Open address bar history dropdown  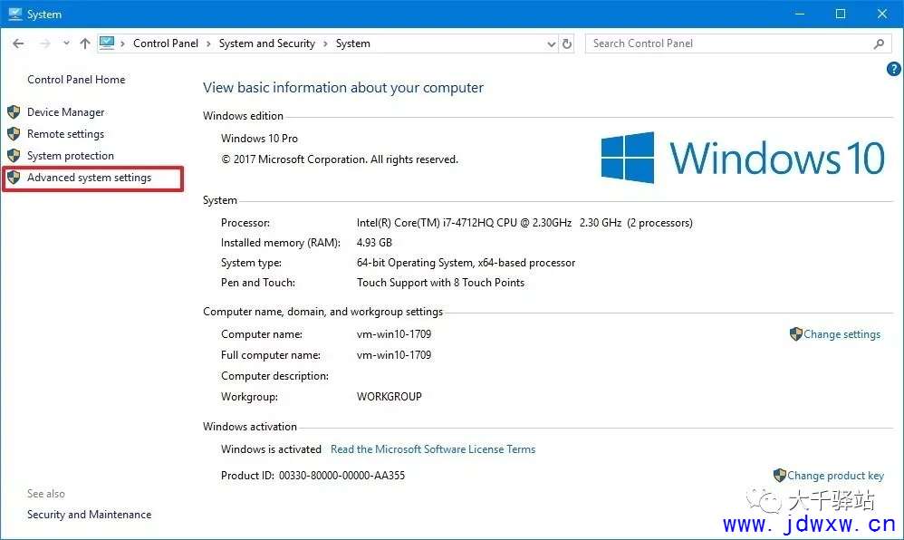coord(551,43)
